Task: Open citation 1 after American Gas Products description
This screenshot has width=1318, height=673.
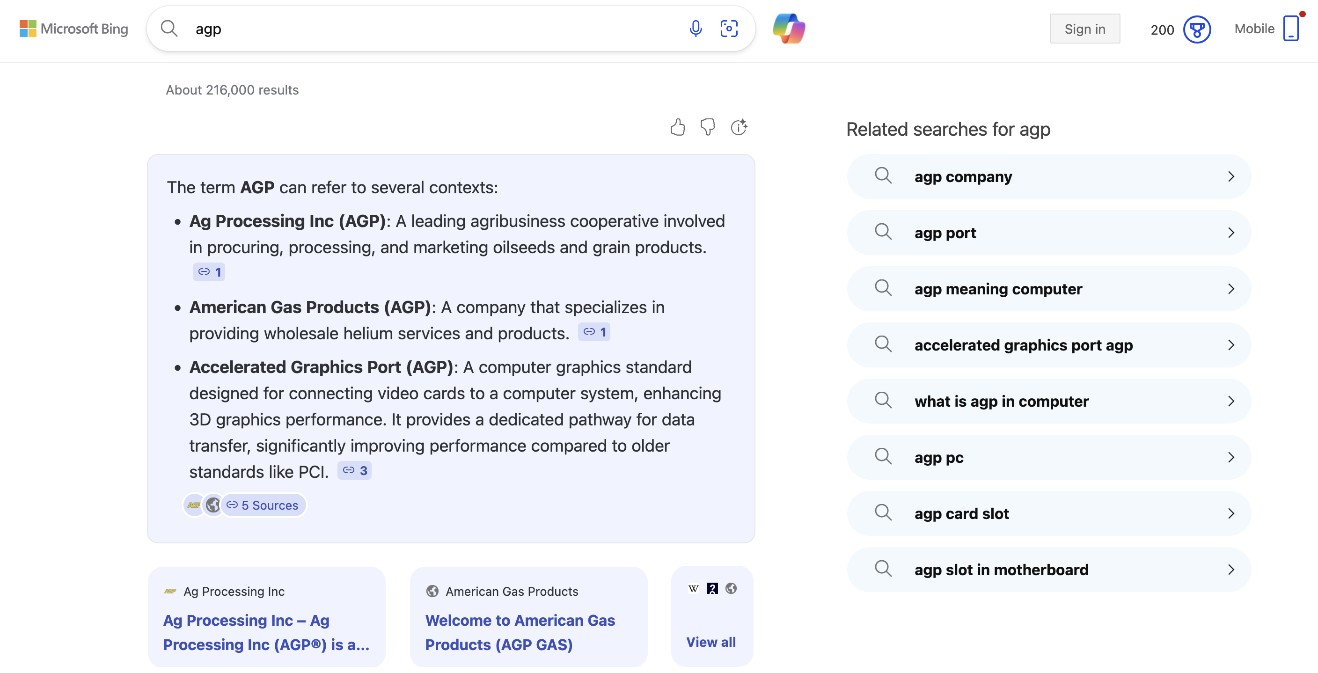Action: pyautogui.click(x=594, y=332)
